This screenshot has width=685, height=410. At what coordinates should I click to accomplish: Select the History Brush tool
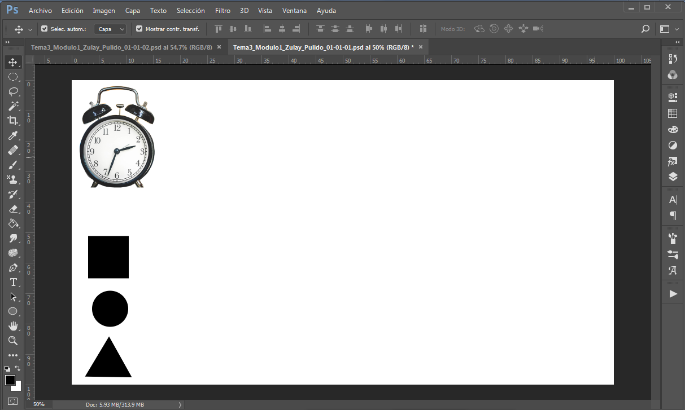click(12, 194)
